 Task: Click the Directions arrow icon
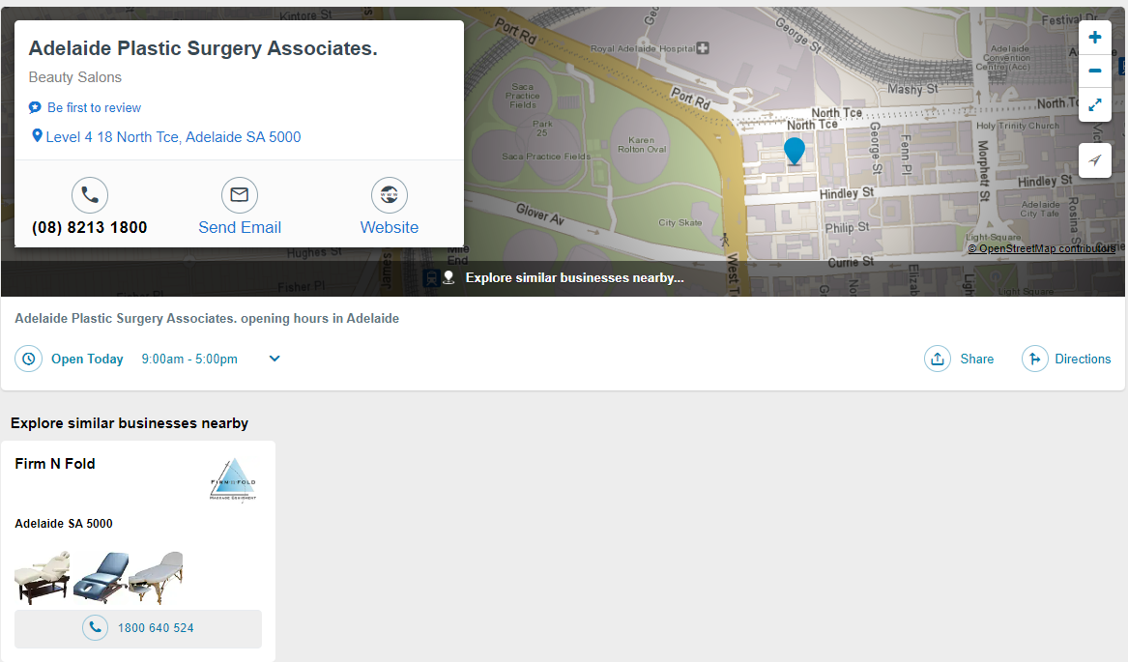click(x=1034, y=359)
